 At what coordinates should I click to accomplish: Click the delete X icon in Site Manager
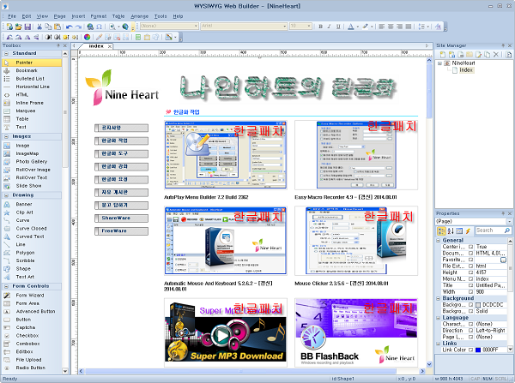click(x=496, y=55)
